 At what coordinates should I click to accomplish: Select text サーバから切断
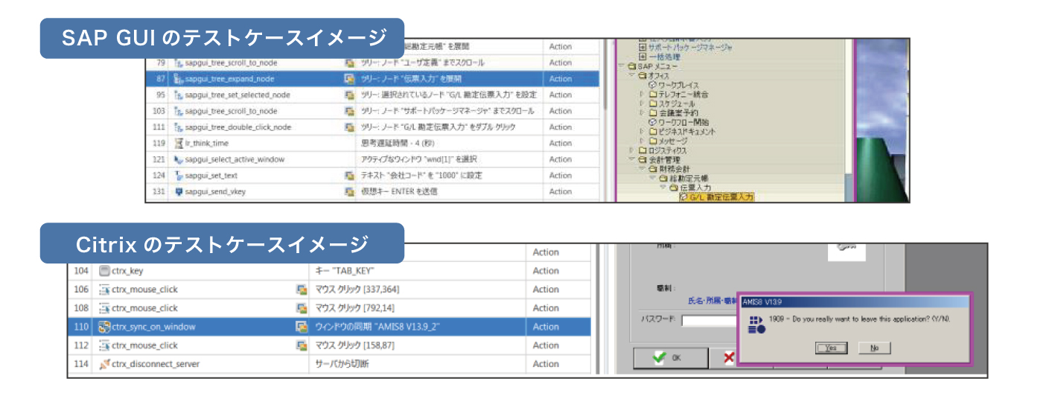342,364
